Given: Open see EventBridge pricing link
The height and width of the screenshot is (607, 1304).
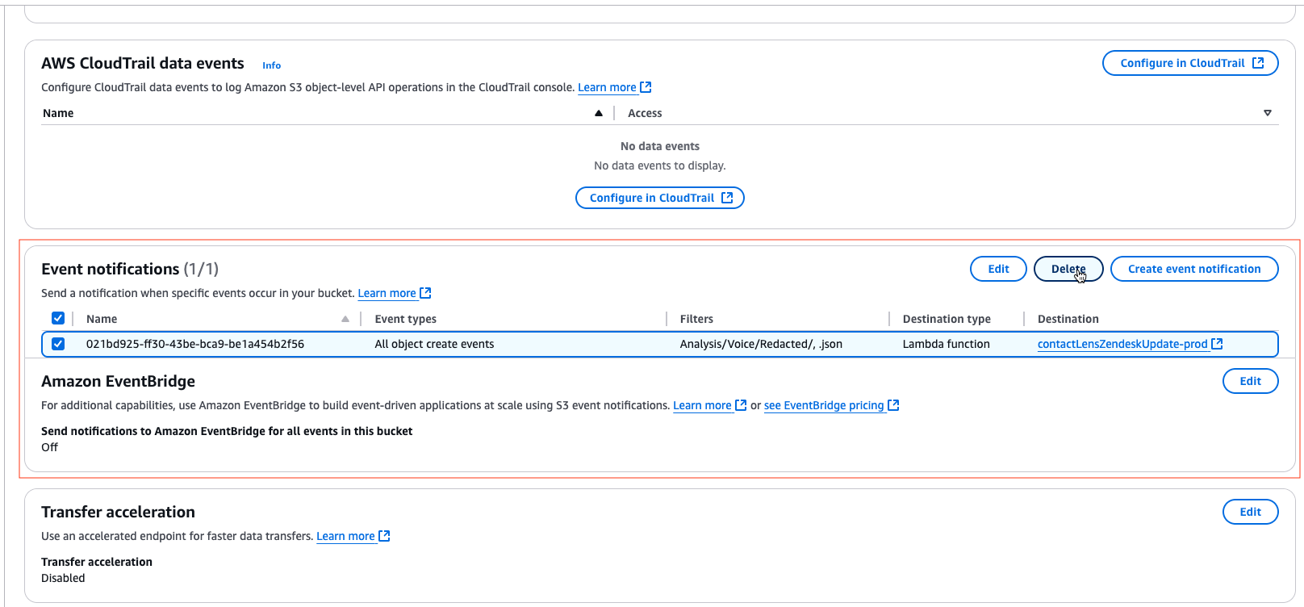Looking at the screenshot, I should point(823,405).
